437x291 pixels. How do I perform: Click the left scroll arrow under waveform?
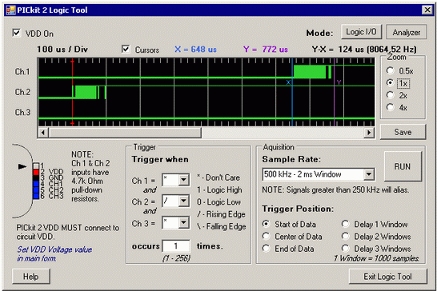click(43, 132)
